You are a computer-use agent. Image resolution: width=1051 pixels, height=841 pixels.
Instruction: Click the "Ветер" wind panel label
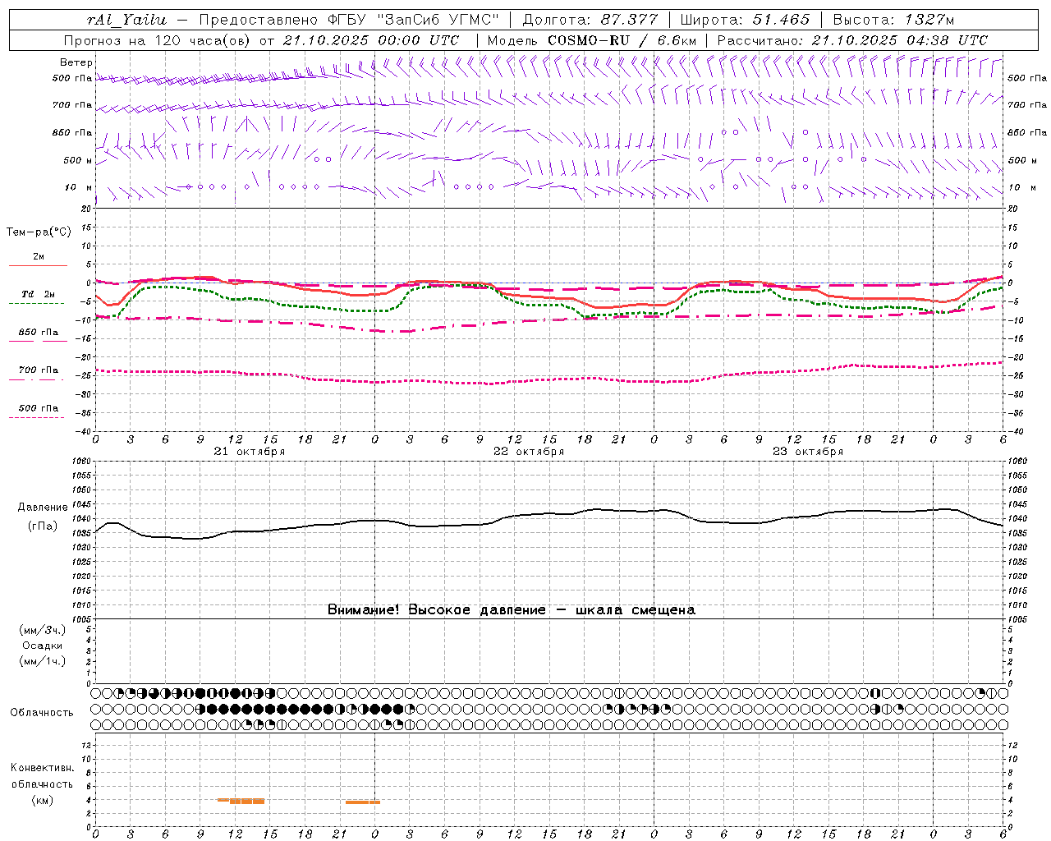[76, 62]
